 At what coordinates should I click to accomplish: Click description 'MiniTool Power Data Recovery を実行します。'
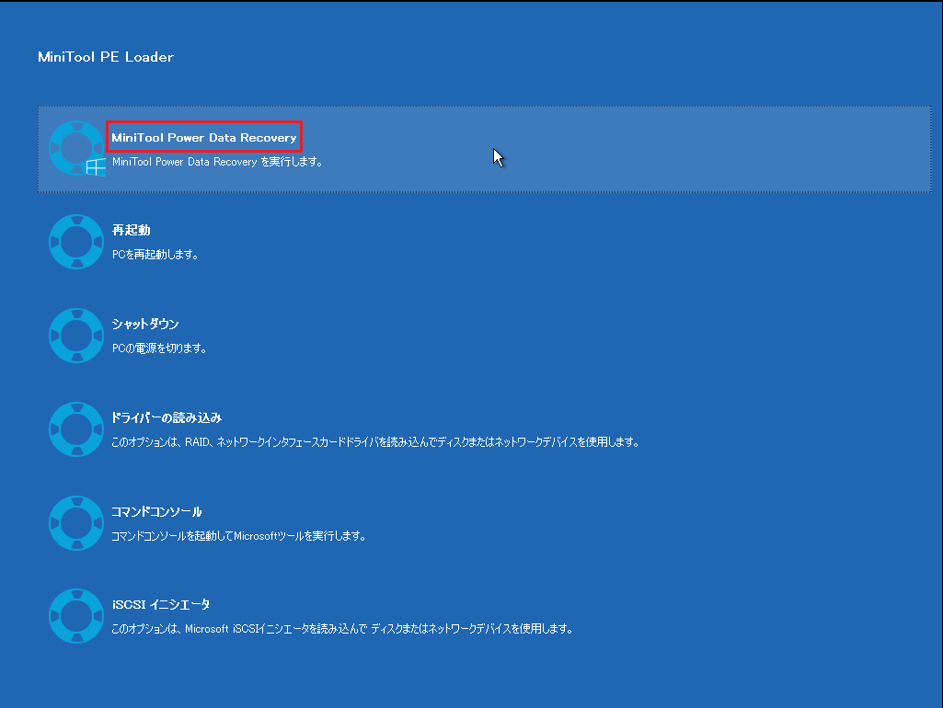coord(218,162)
